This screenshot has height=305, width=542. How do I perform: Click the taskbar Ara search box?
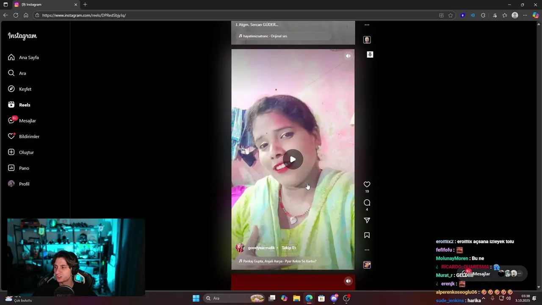tap(234, 298)
